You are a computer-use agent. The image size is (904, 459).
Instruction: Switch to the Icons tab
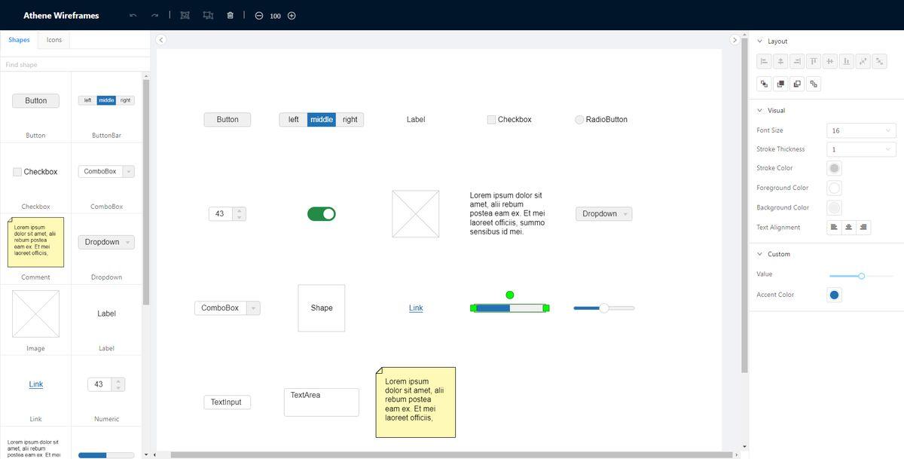click(54, 40)
